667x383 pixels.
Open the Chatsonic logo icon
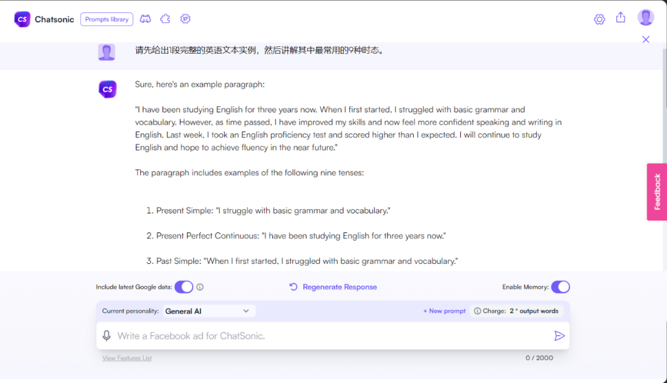22,19
